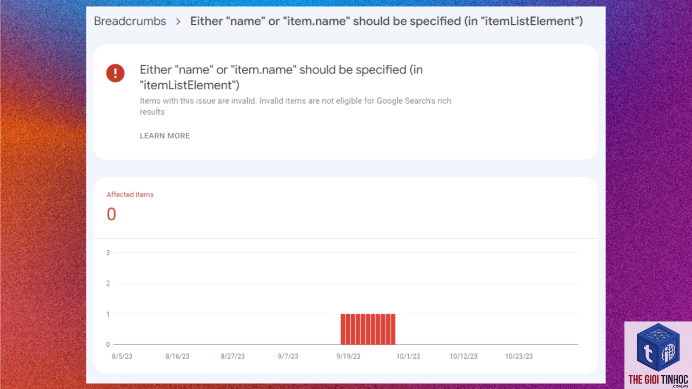Click the affected items count 0

coord(111,214)
